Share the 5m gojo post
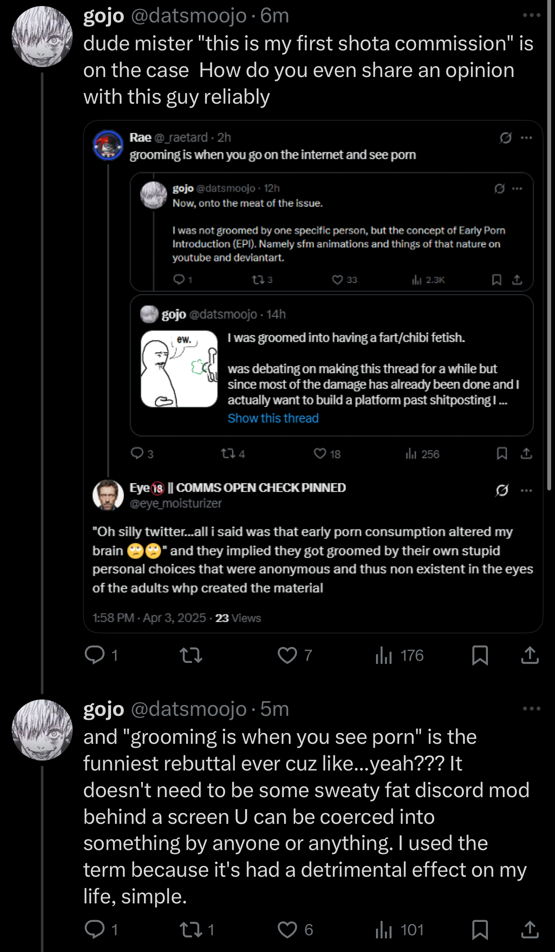 530,930
